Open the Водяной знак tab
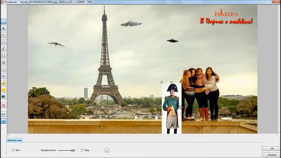Screen dimensions: 281x158 14,140
